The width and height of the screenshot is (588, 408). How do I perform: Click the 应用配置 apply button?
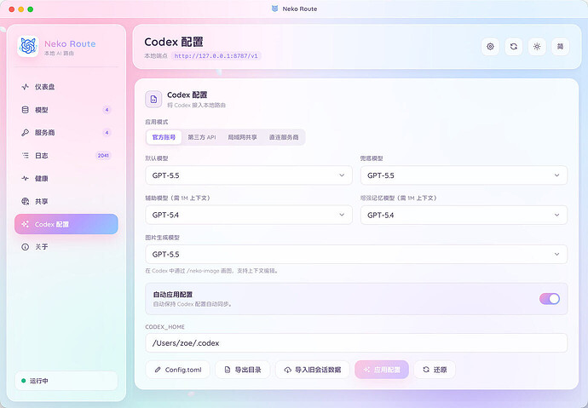(x=382, y=370)
